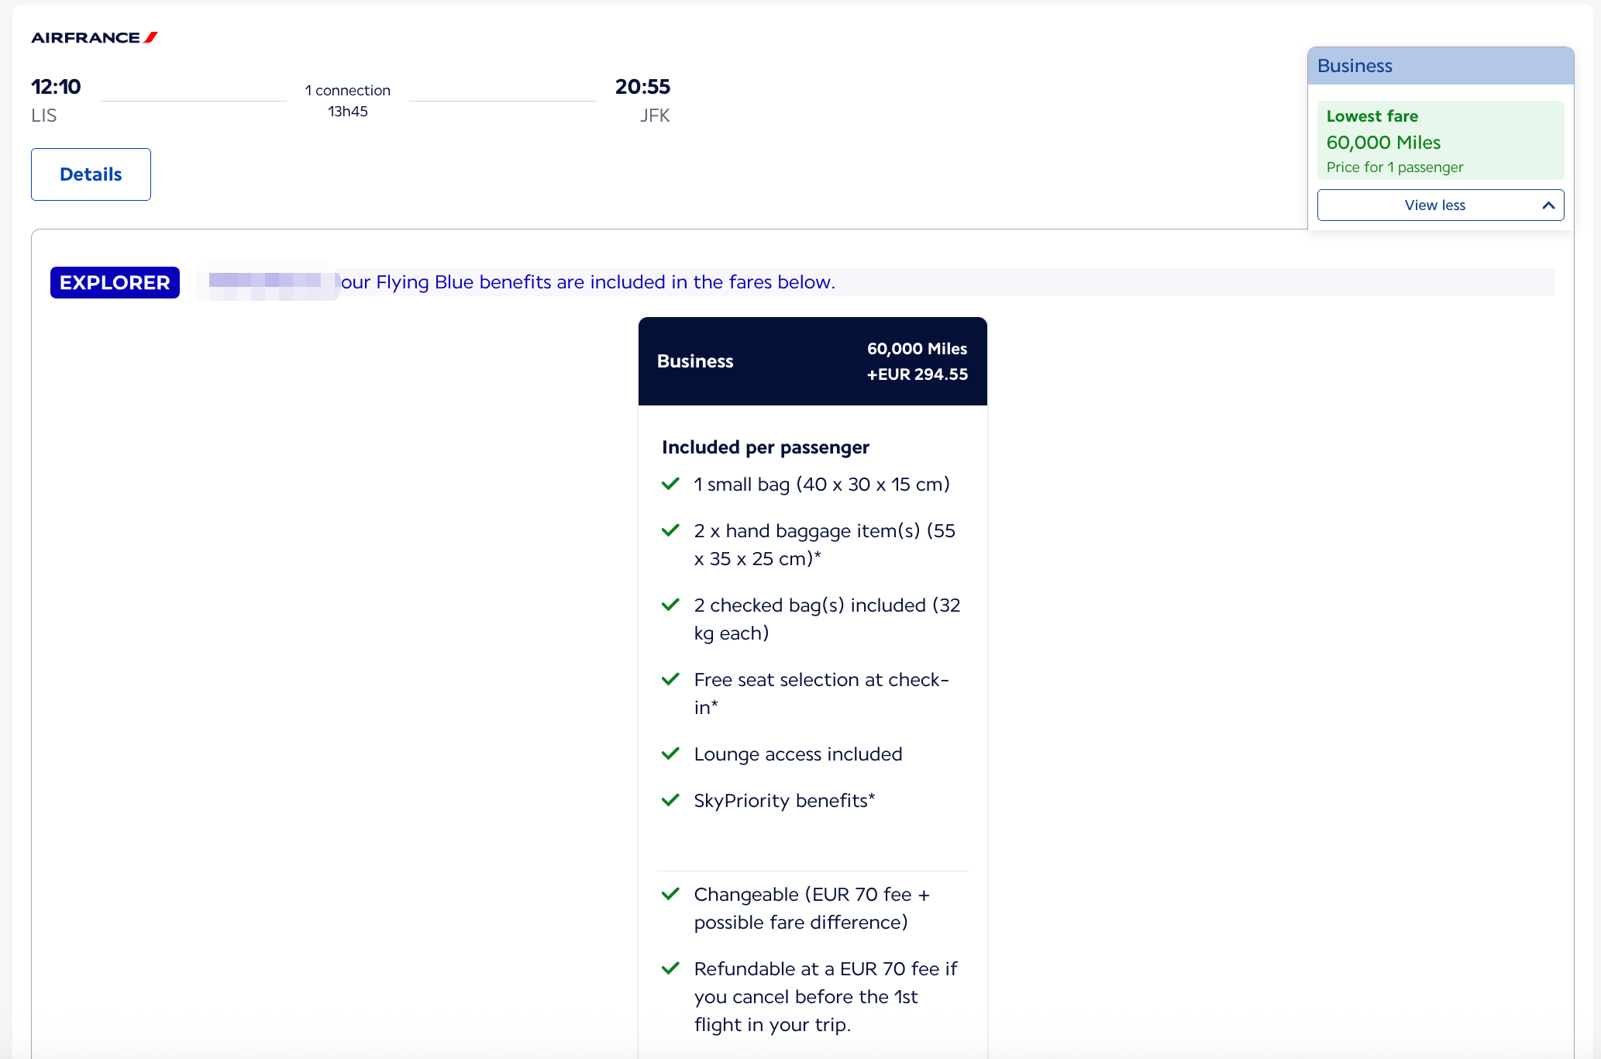Click checkmark beside Free seat selection
The width and height of the screenshot is (1601, 1059).
pyautogui.click(x=670, y=680)
